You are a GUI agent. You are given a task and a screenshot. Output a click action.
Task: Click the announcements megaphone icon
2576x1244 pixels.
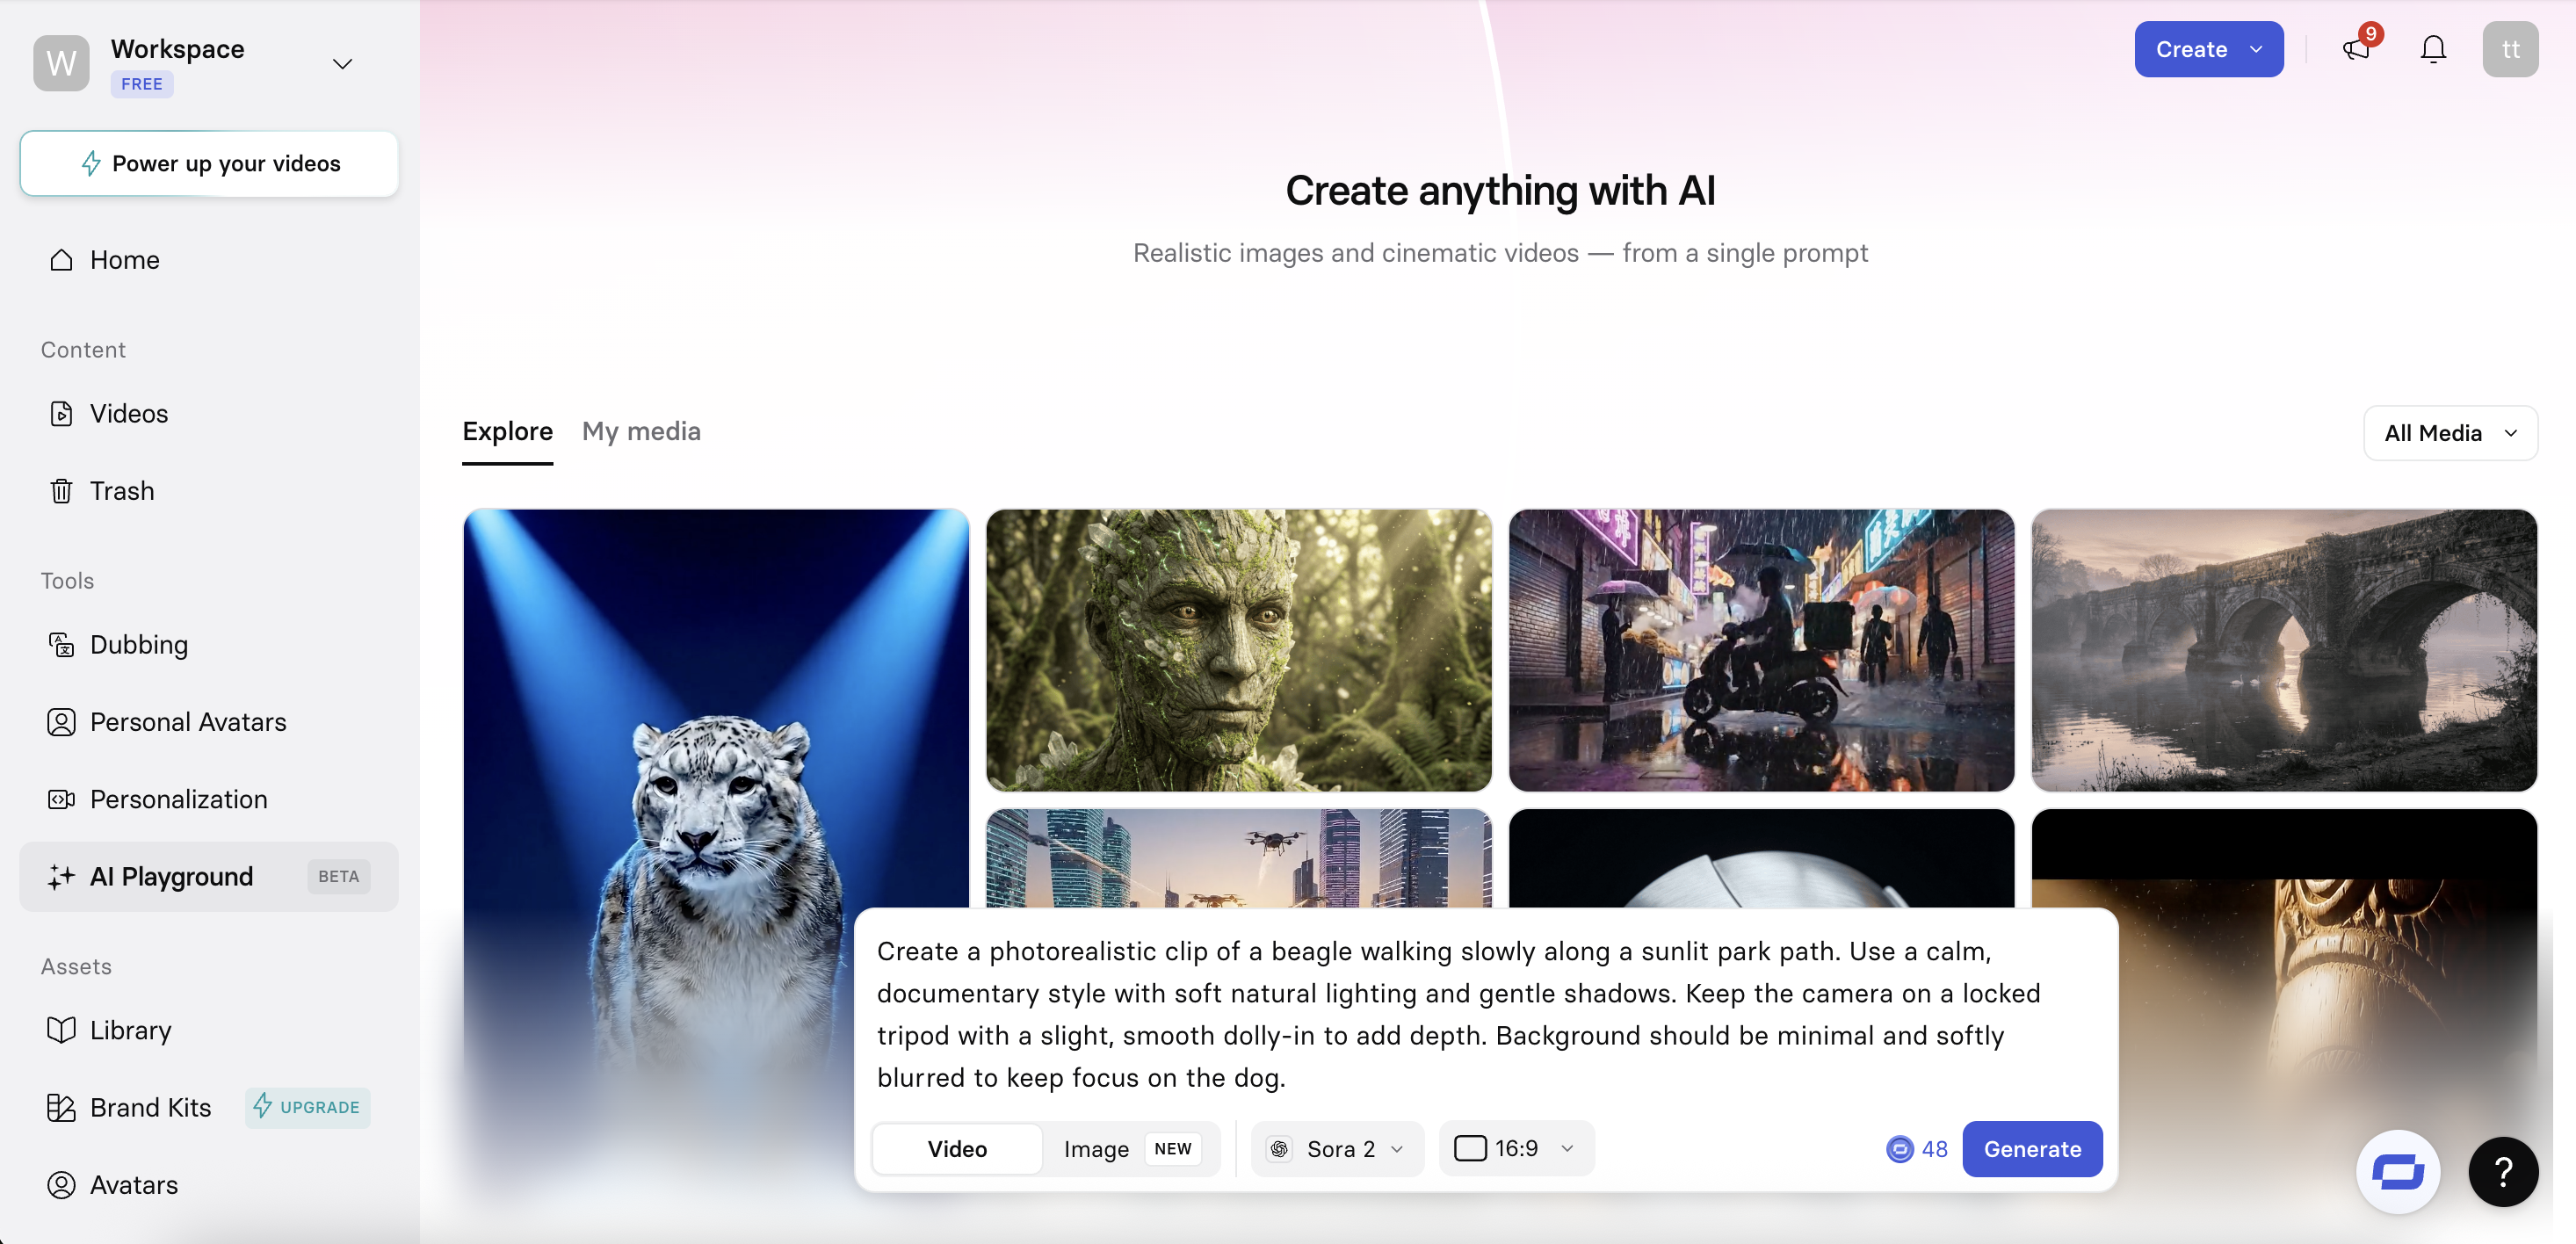coord(2356,49)
